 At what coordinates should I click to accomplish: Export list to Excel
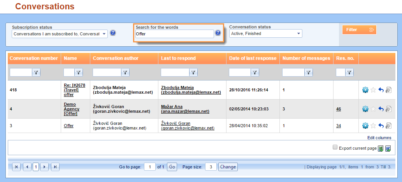pyautogui.click(x=381, y=149)
